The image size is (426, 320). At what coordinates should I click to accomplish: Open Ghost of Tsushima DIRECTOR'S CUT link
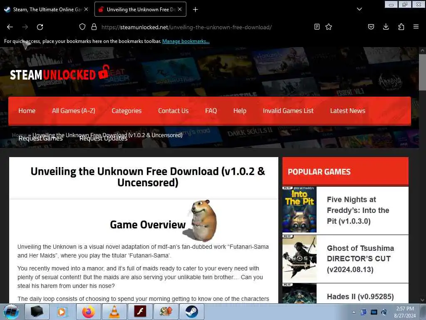point(361,259)
